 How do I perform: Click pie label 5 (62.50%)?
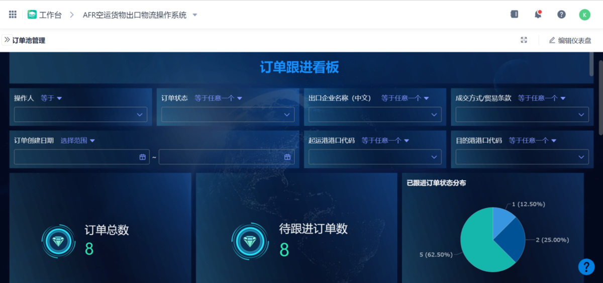[436, 255]
